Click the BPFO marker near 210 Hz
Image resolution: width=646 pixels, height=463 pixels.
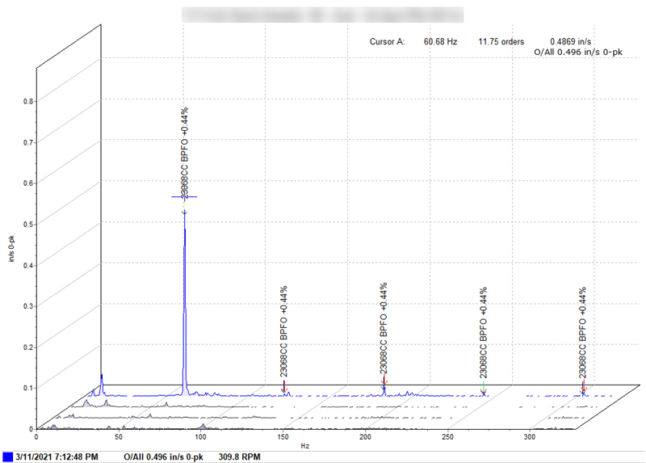(383, 328)
